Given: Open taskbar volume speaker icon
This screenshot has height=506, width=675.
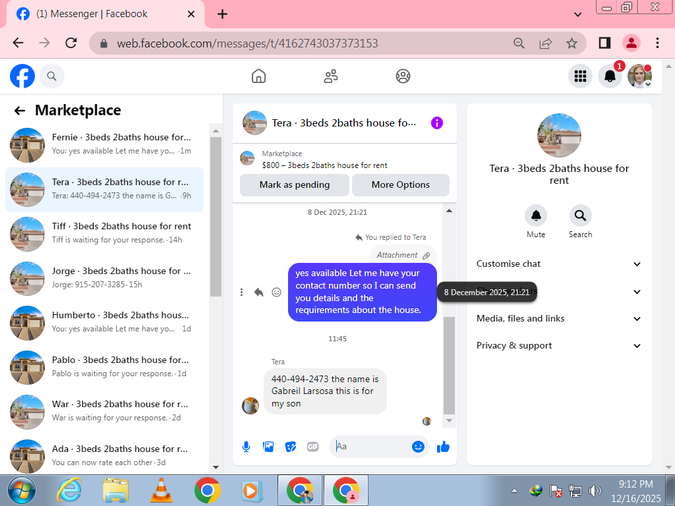Looking at the screenshot, I should (x=595, y=491).
